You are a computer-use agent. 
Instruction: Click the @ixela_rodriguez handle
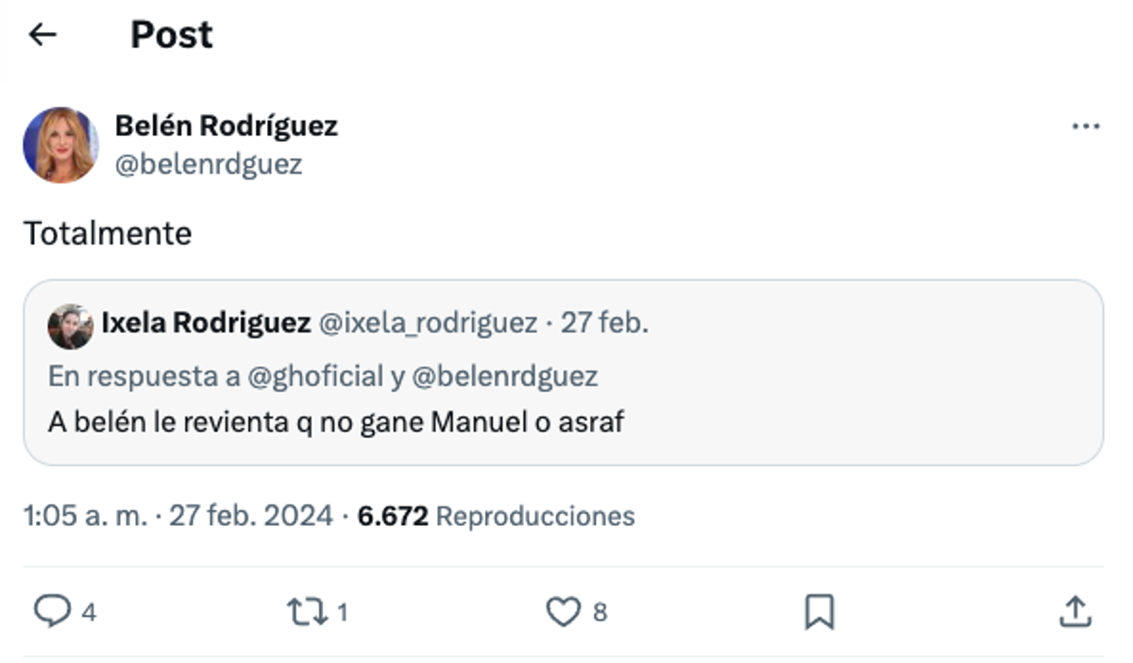click(x=428, y=323)
